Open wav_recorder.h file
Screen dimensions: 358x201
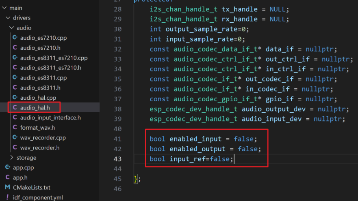coord(40,148)
